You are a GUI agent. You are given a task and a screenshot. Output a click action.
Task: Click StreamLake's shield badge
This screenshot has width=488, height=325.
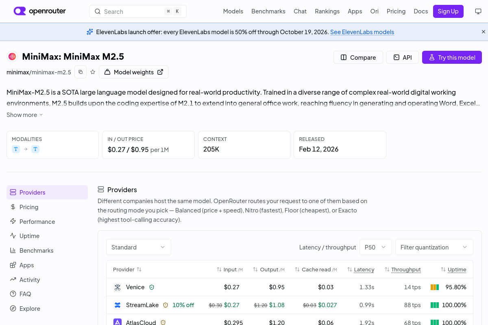(166, 305)
